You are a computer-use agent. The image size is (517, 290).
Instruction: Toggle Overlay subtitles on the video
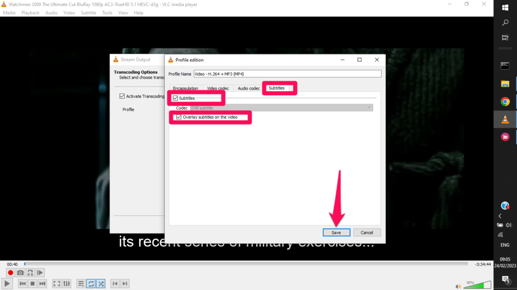pos(179,117)
